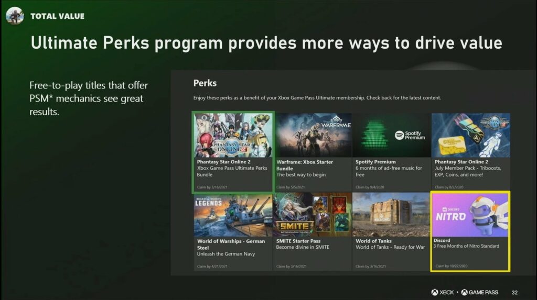The width and height of the screenshot is (537, 300).
Task: Open the World of Tanks crate image
Action: [391, 215]
